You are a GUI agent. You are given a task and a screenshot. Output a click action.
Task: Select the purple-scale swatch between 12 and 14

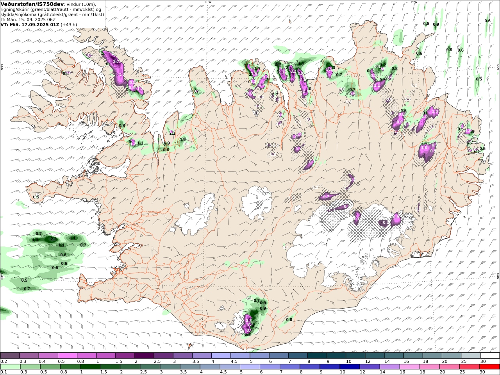pos(375,356)
